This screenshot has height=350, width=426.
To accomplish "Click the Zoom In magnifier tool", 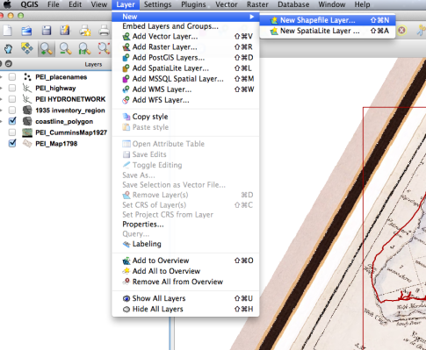I will 47,48.
